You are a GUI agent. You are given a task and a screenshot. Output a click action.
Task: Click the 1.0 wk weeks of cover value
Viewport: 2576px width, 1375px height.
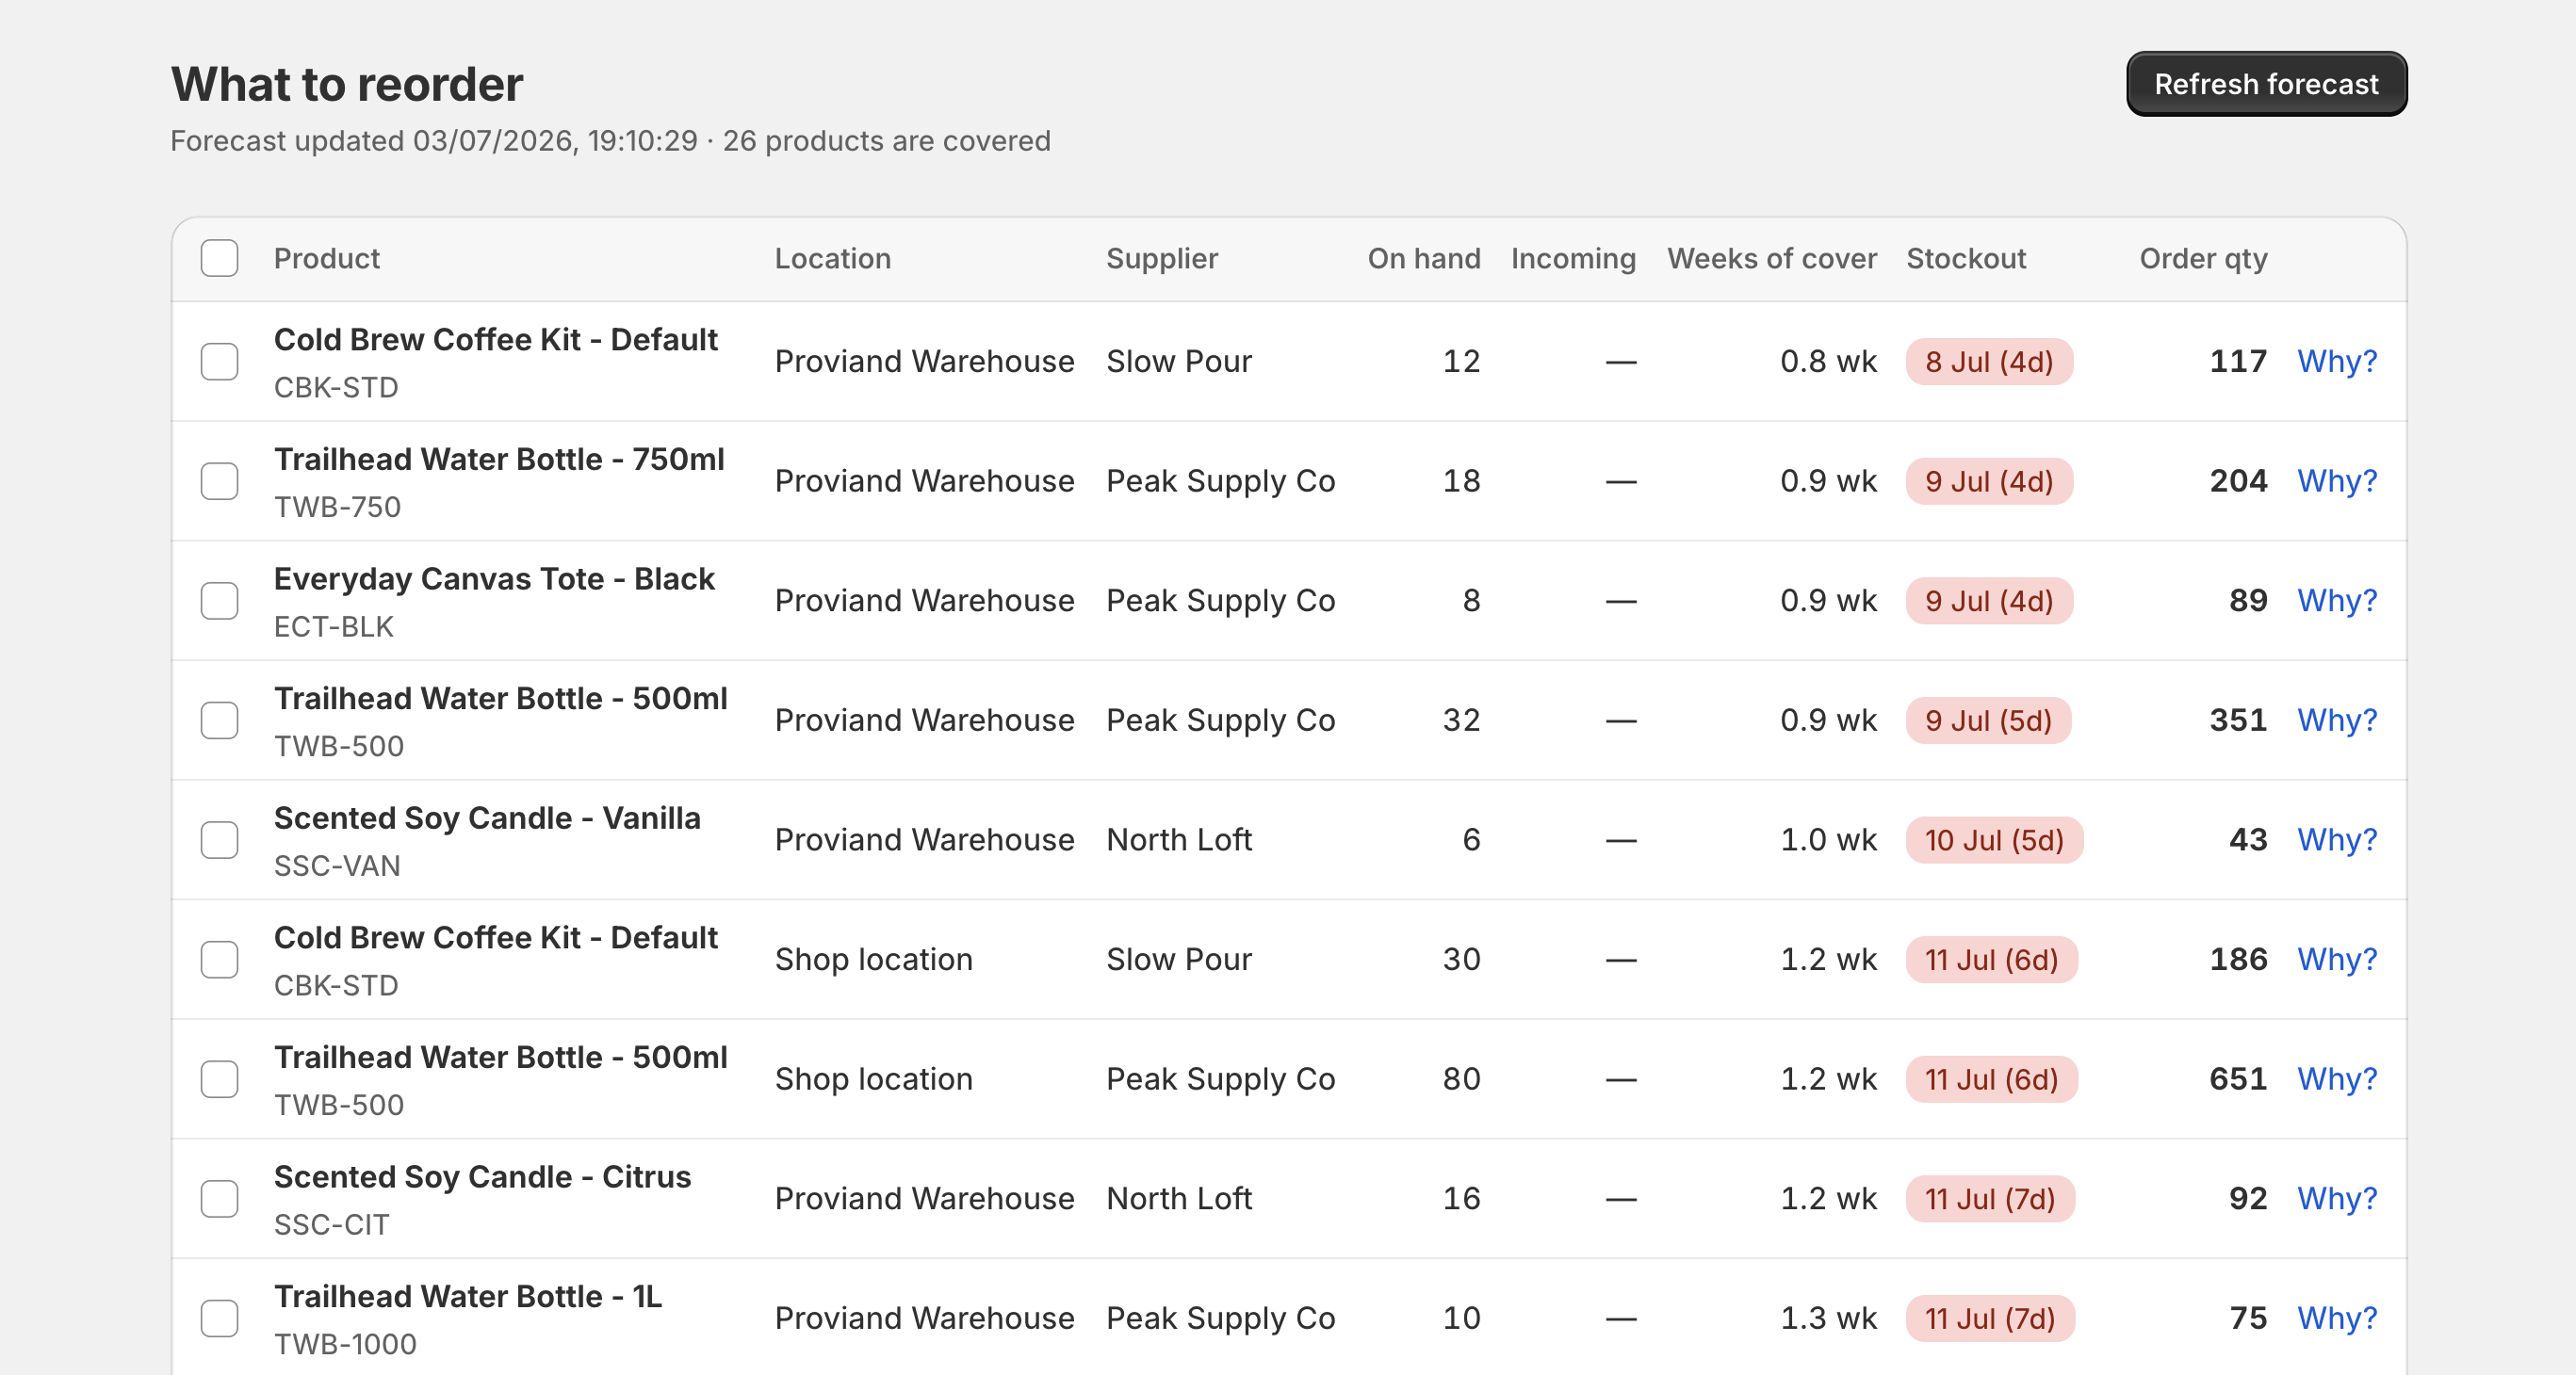pos(1828,839)
